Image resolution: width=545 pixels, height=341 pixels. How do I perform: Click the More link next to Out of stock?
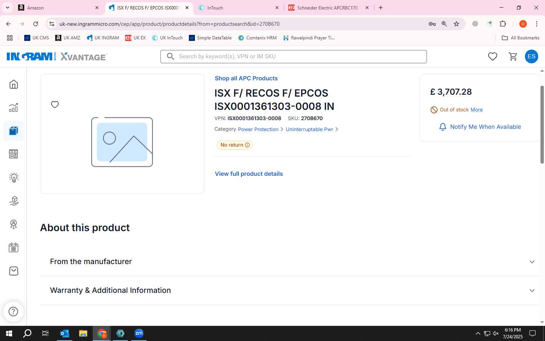pyautogui.click(x=476, y=109)
